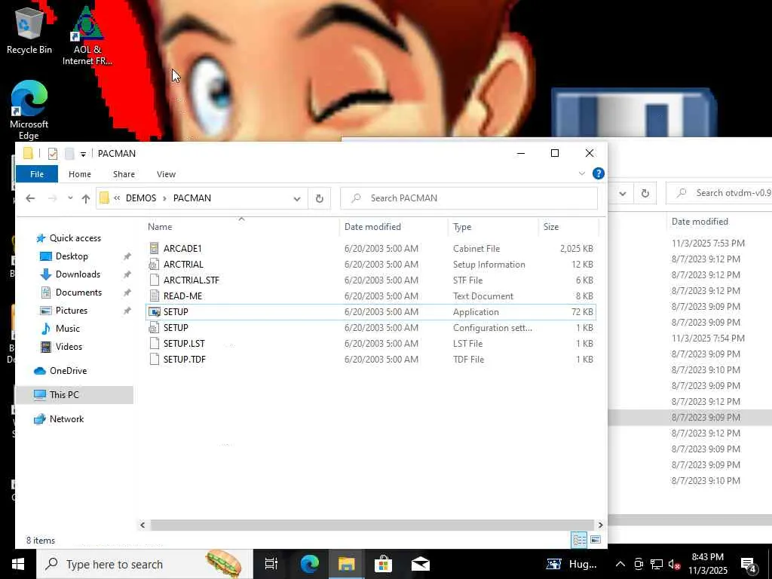Open the recent locations dropdown arrow

coord(70,198)
